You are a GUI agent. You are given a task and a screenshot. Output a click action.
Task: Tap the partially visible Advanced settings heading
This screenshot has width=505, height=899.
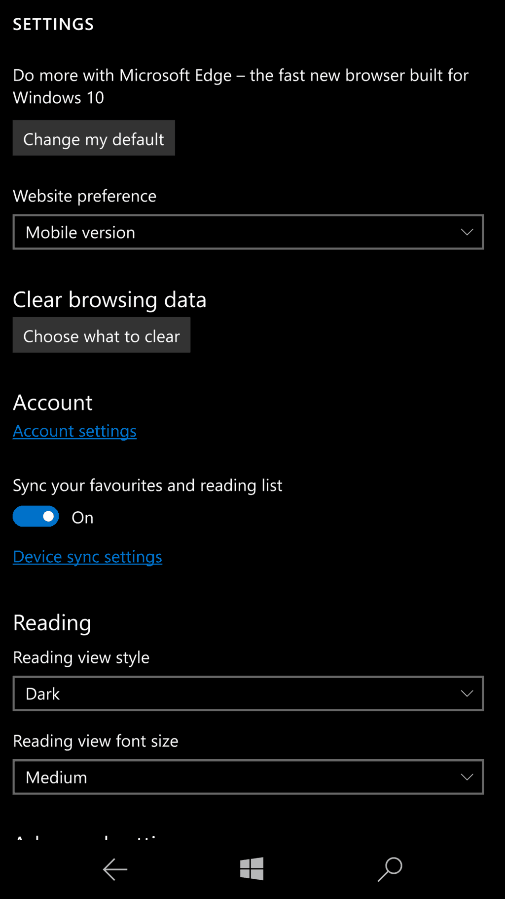pos(86,836)
